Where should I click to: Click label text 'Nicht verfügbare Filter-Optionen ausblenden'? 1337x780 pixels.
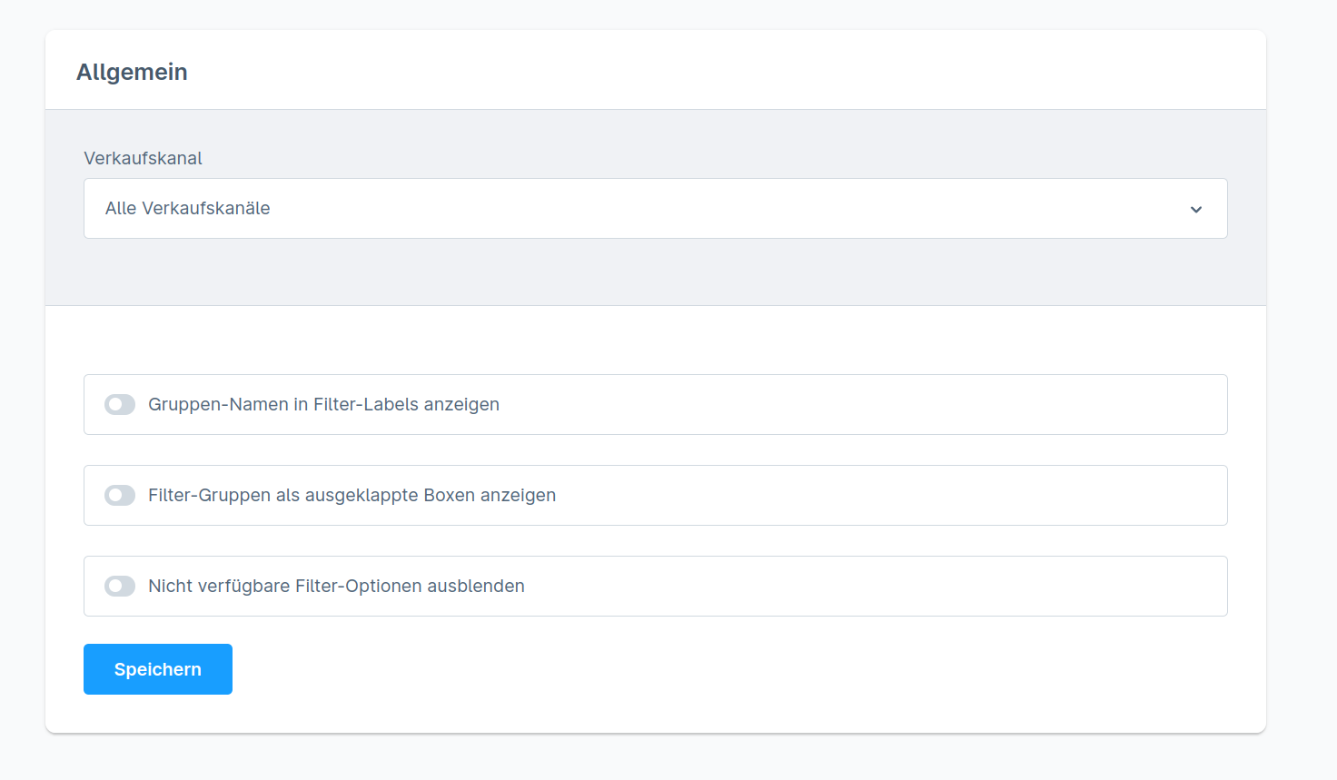pos(336,586)
